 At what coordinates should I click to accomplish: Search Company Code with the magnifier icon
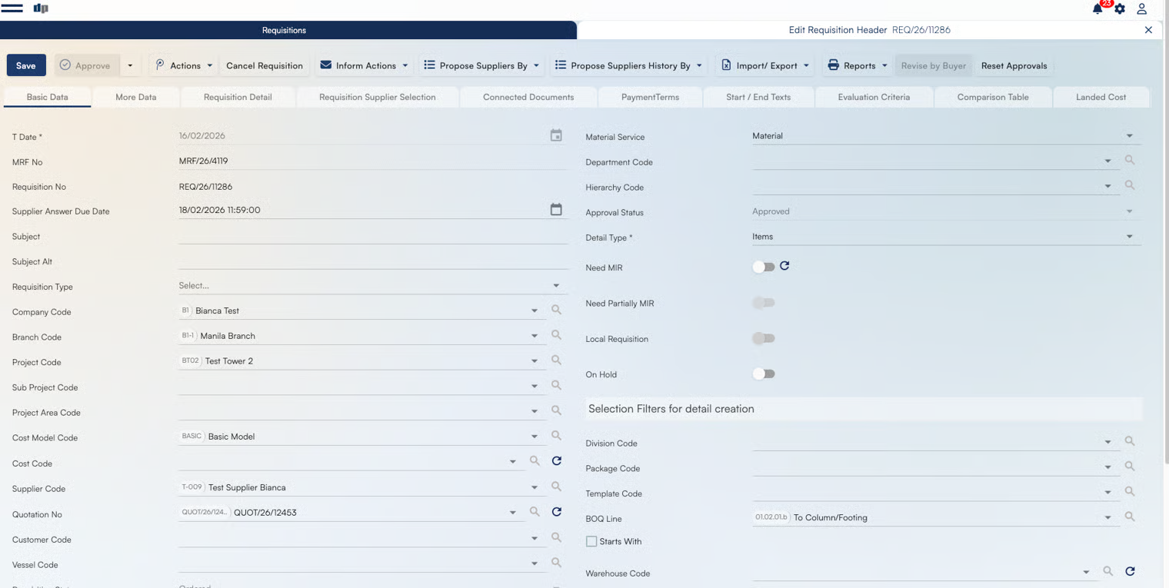point(556,310)
